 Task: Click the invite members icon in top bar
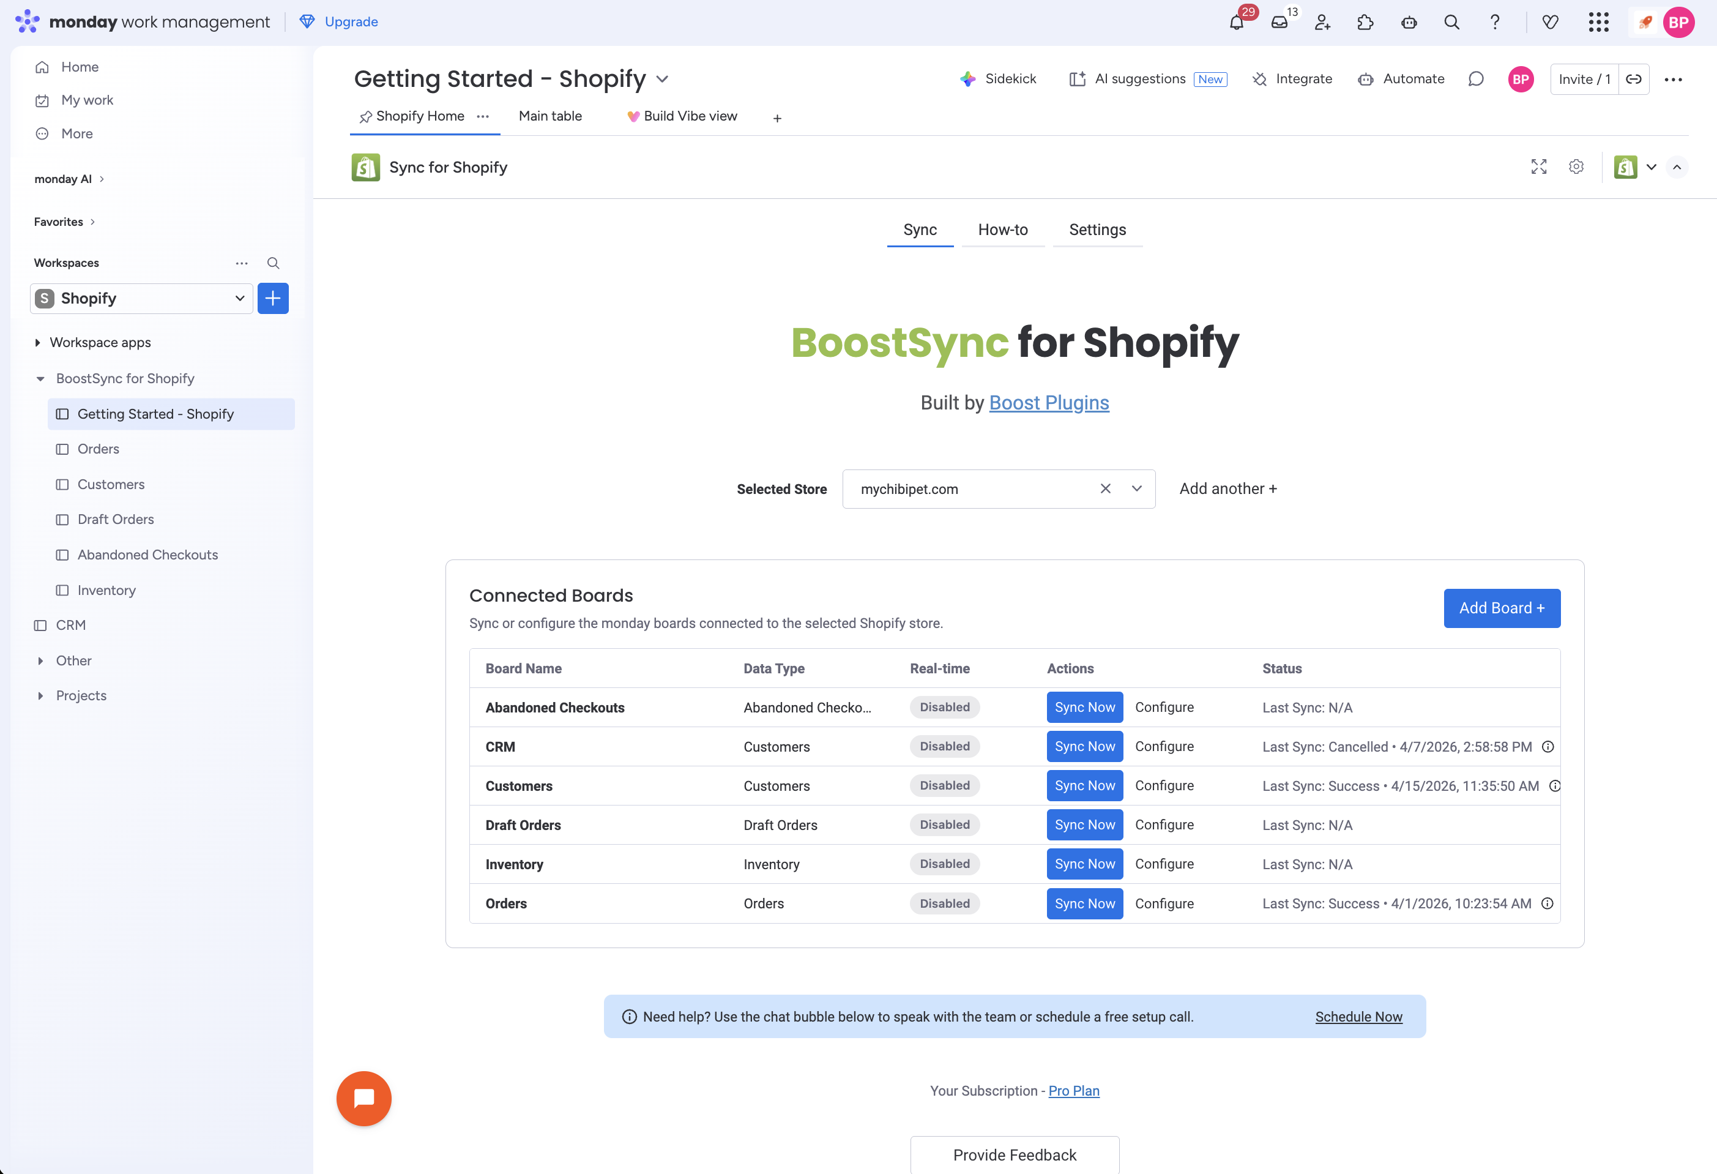coord(1322,22)
